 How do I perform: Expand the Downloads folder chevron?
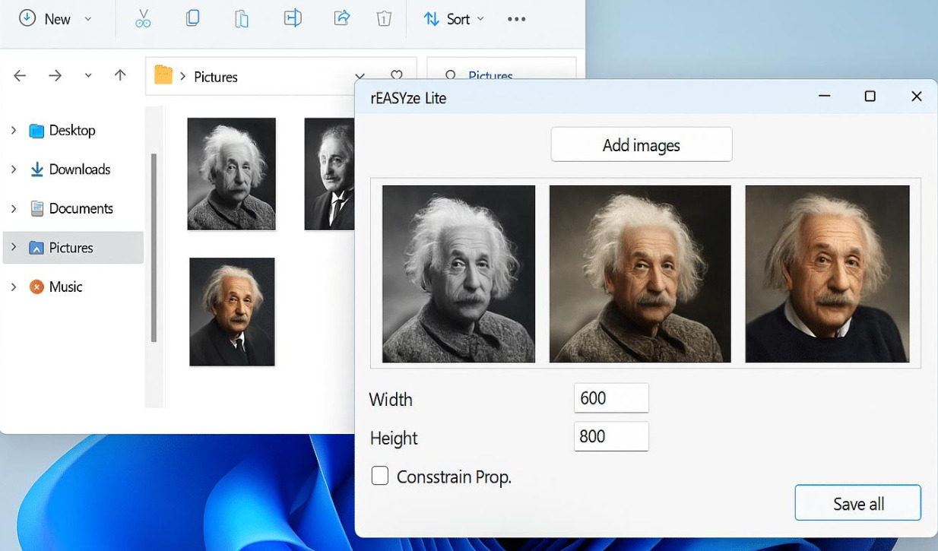[x=14, y=169]
